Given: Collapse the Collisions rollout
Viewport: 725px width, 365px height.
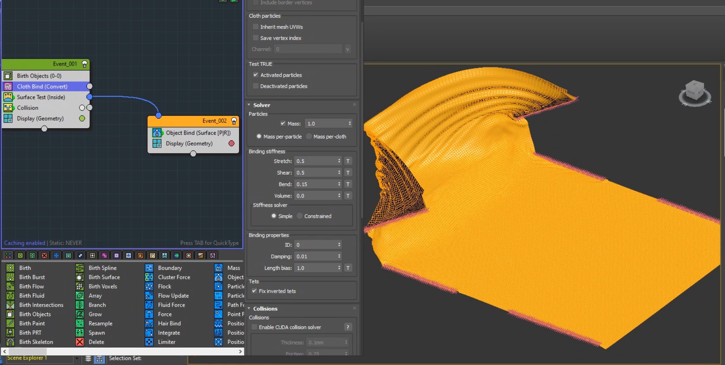Looking at the screenshot, I should (265, 309).
